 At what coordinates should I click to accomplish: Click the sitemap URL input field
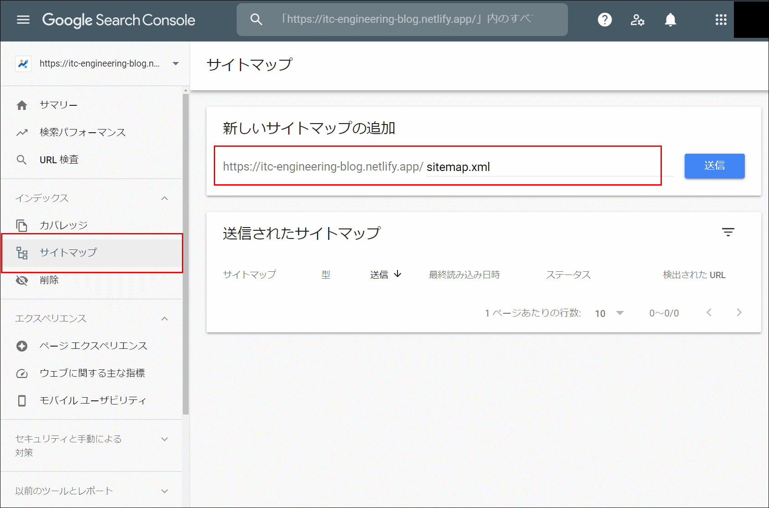click(549, 167)
